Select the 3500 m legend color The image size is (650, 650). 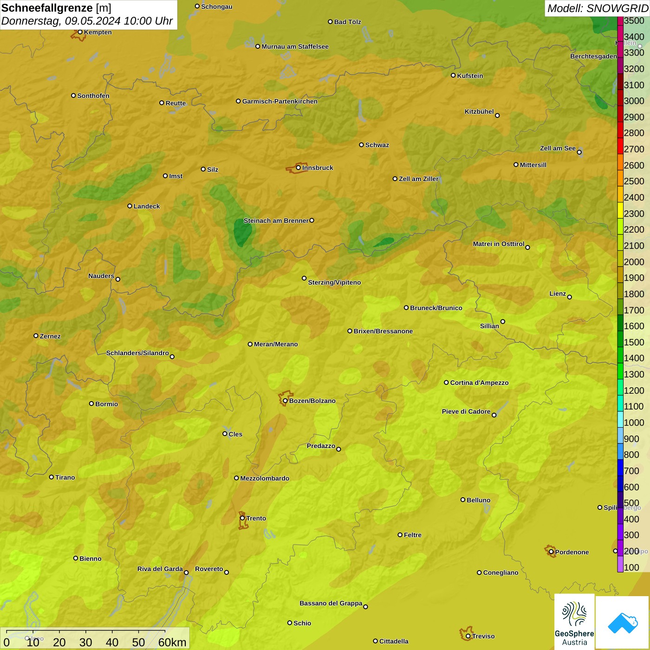click(620, 21)
